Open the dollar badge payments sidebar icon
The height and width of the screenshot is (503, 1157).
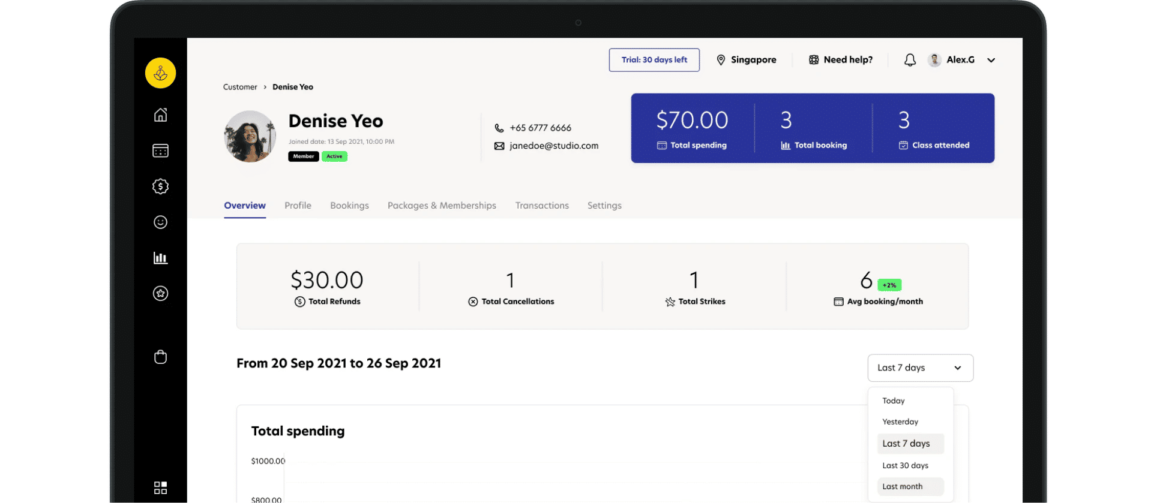tap(160, 186)
